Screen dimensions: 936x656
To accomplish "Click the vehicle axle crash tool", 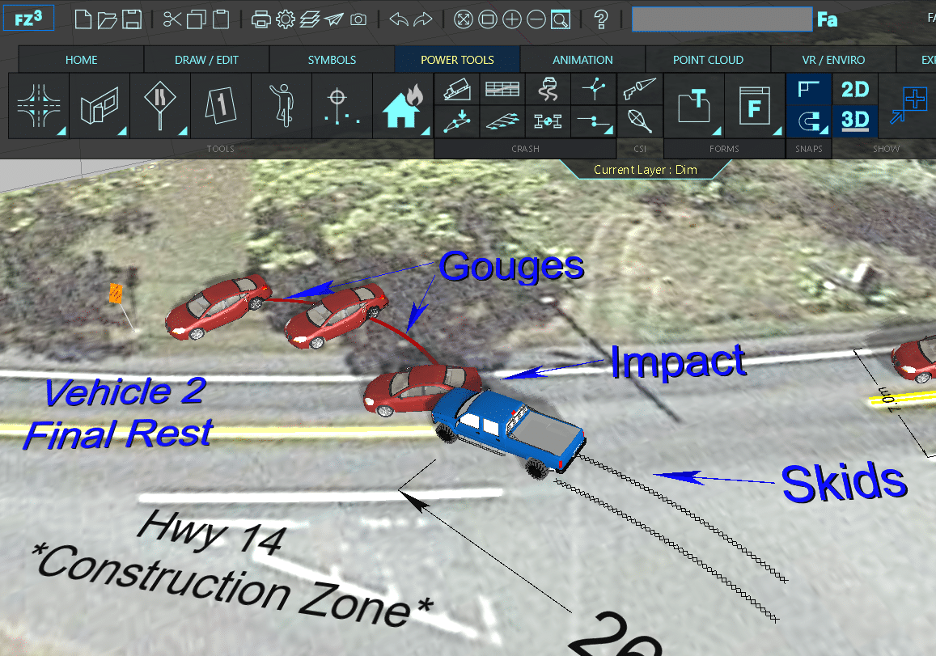I will [x=548, y=121].
